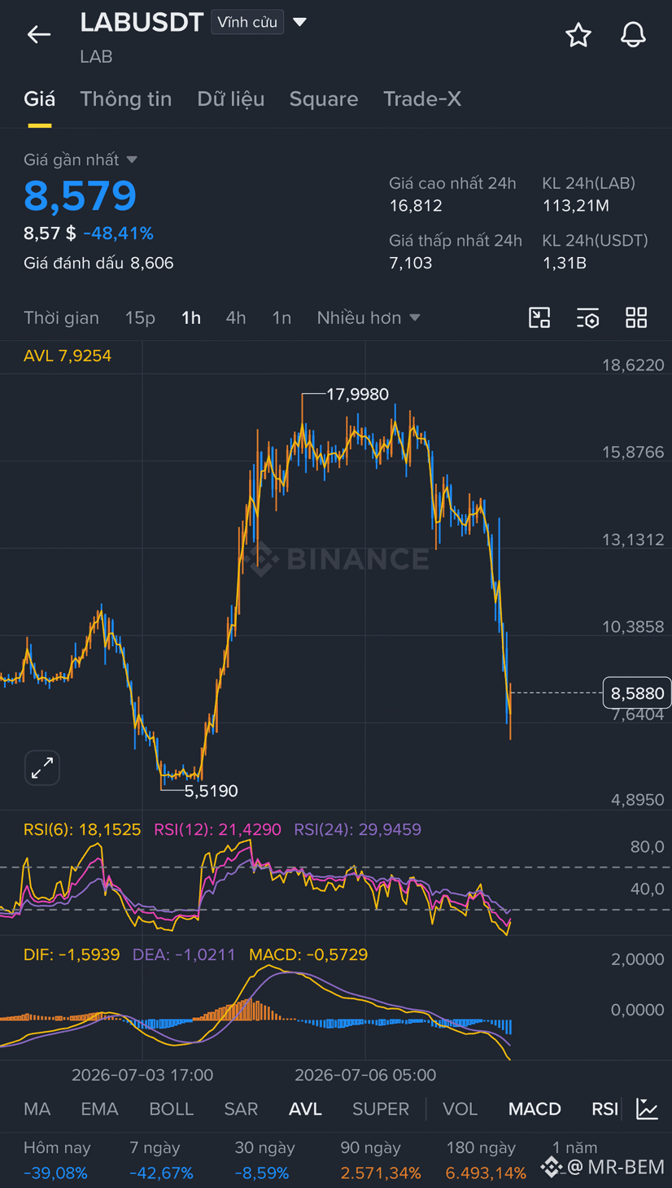The width and height of the screenshot is (672, 1188).
Task: Tap the last price 8,579
Action: tap(80, 195)
